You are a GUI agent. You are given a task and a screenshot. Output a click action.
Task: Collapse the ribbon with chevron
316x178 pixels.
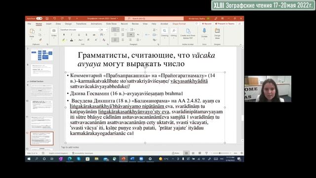(240, 44)
